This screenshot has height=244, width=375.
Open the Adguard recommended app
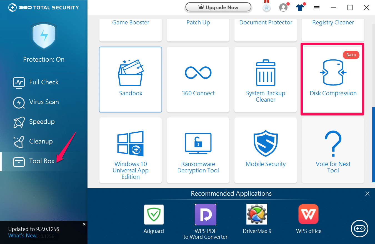point(154,219)
